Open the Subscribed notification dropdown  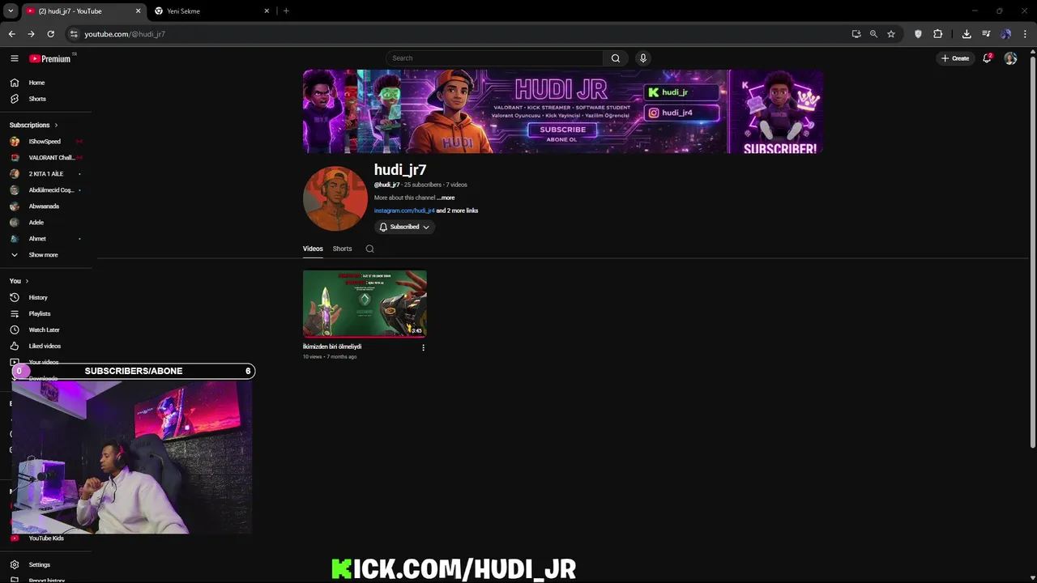pos(404,227)
